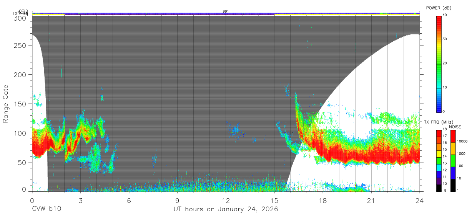Click the "200" range gate tick label

(20, 75)
